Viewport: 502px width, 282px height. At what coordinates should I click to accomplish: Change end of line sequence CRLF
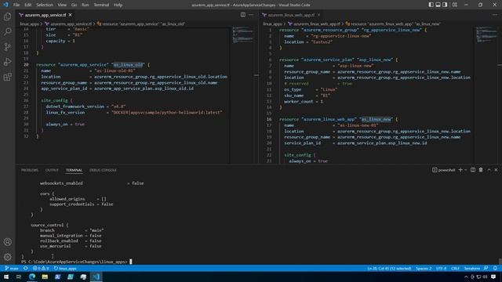point(455,268)
